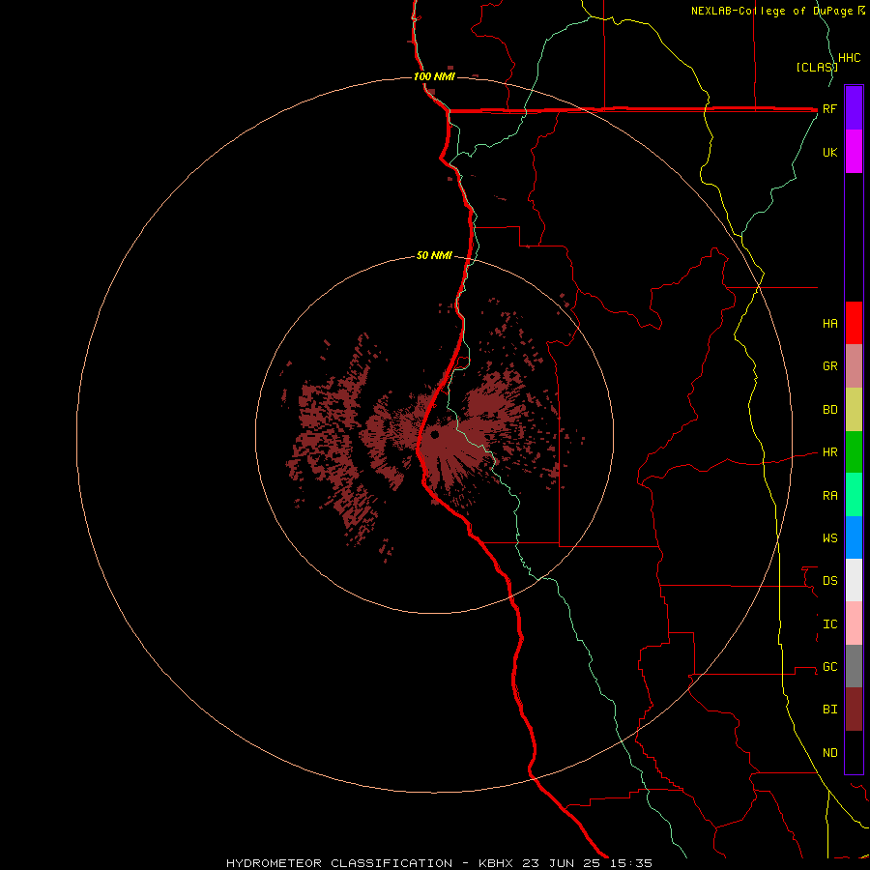This screenshot has width=870, height=870.
Task: Click the "IC" legend label
Action: click(x=829, y=623)
